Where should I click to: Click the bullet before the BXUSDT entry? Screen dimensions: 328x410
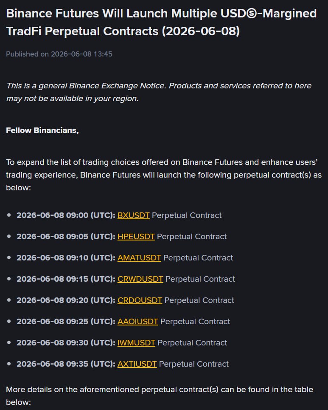tap(9, 215)
